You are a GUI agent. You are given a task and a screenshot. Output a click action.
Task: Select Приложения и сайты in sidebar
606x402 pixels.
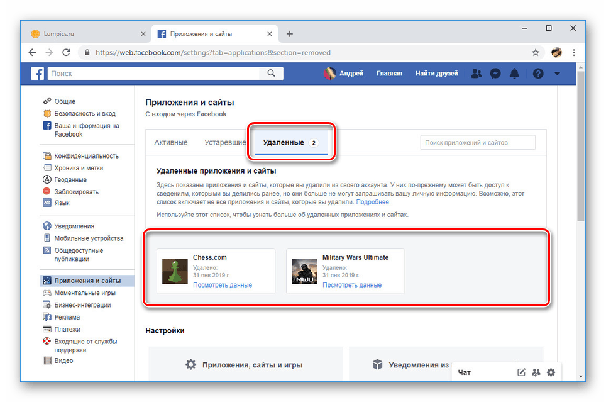tap(87, 281)
